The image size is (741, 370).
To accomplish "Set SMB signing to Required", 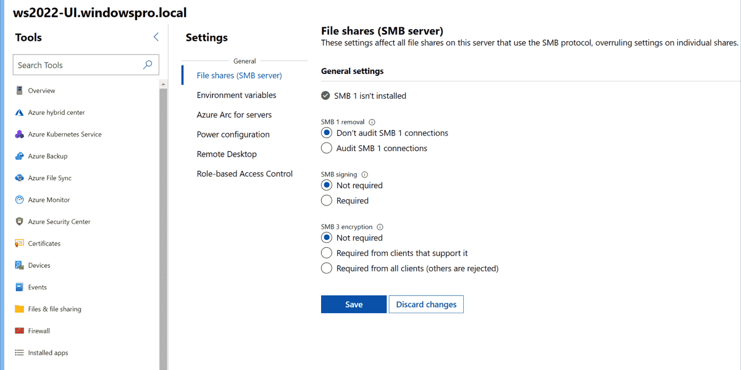I will click(x=327, y=201).
